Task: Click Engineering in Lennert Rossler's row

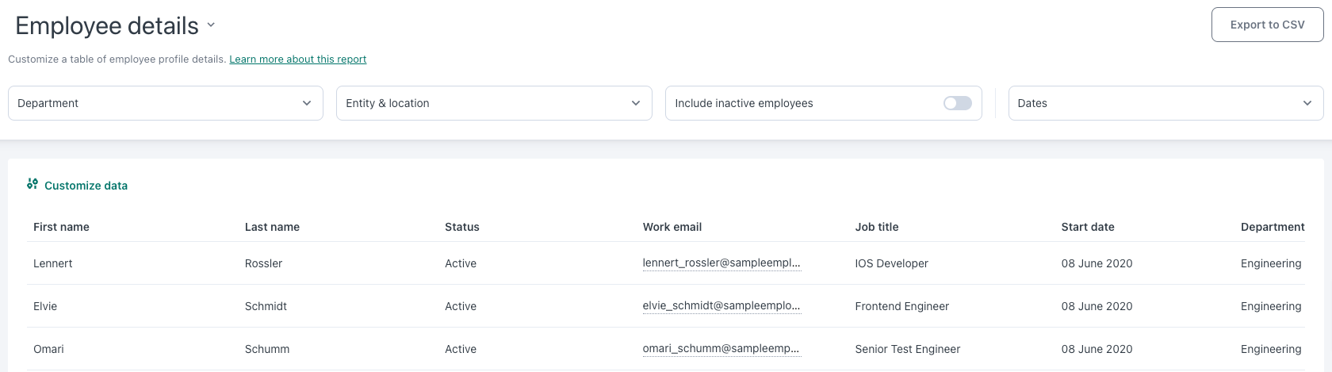Action: tap(1271, 263)
